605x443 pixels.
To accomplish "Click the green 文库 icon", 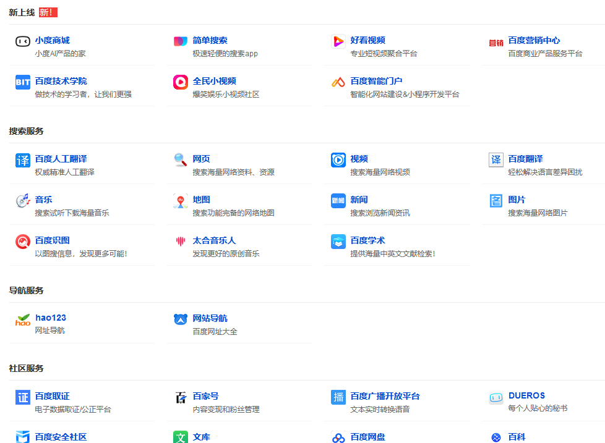I will tap(180, 437).
